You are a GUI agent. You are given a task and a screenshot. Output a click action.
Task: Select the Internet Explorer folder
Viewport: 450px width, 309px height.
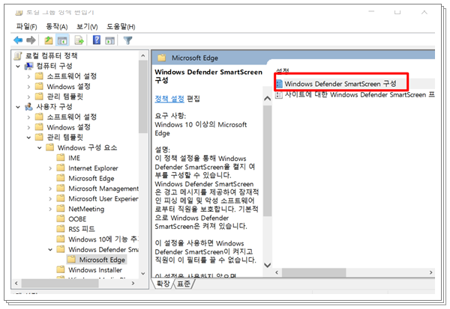point(93,168)
